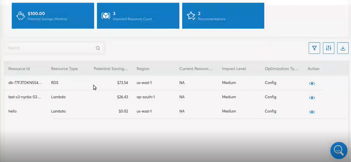351x162 pixels.
Task: Click us-east-1 region in hello row
Action: (144, 111)
